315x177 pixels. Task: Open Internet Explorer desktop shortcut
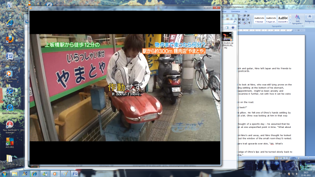click(x=9, y=24)
